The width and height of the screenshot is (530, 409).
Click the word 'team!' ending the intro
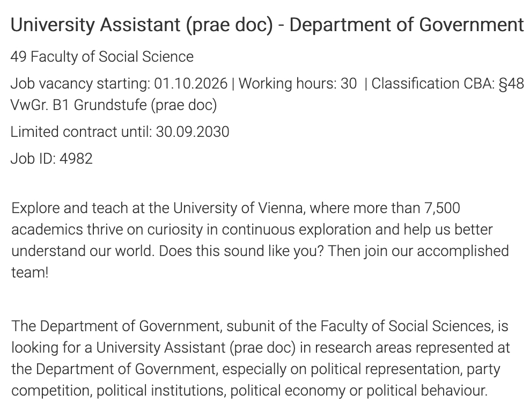point(30,272)
